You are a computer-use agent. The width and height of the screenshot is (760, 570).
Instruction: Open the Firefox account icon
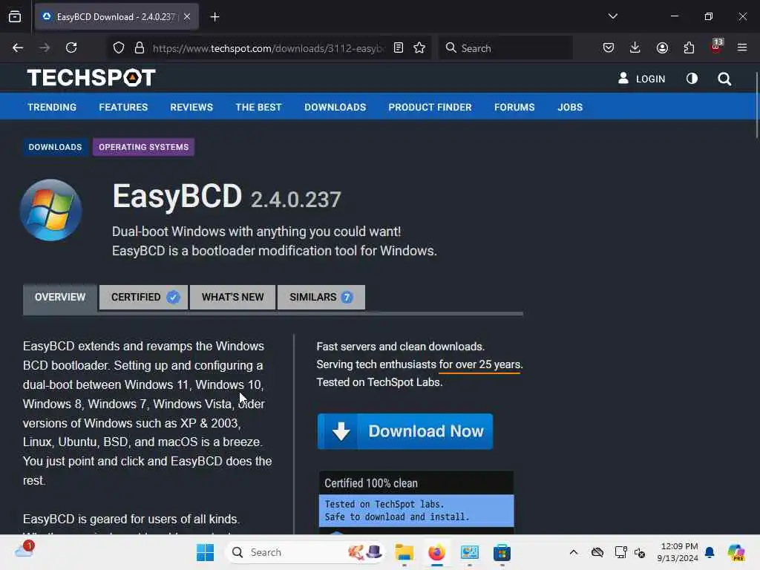coord(662,47)
